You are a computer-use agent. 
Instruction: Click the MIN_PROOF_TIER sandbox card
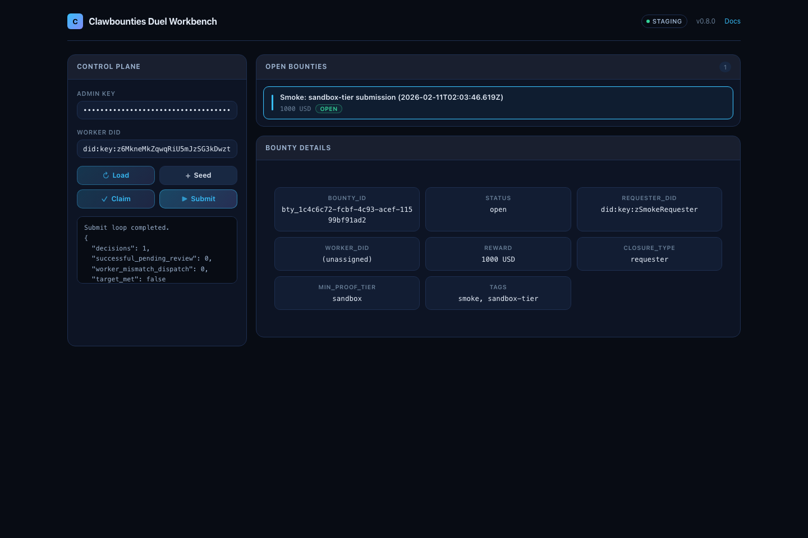tap(347, 293)
